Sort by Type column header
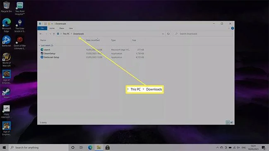 [113, 40]
